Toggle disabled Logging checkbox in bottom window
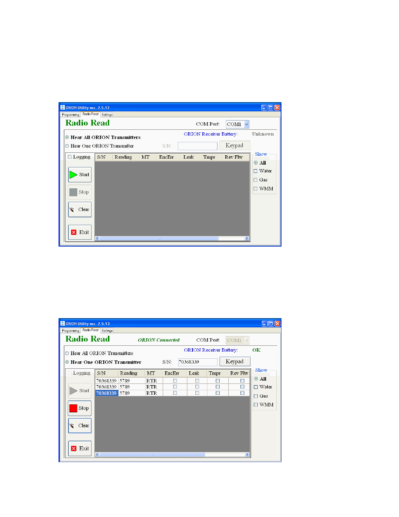 click(x=70, y=373)
